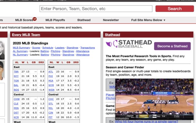Viewport: 196px width, 123px height.
Task: Open NYM team link
Action: click(51, 85)
